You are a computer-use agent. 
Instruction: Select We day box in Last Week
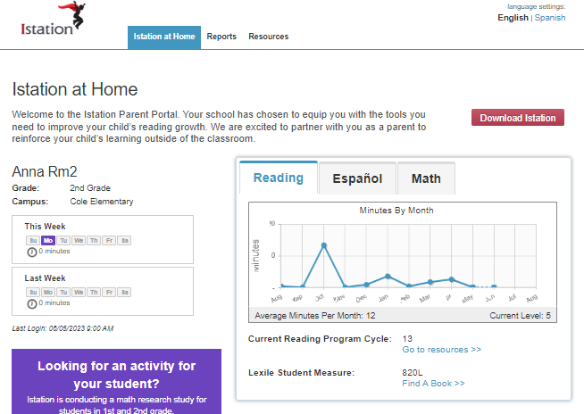pyautogui.click(x=79, y=293)
